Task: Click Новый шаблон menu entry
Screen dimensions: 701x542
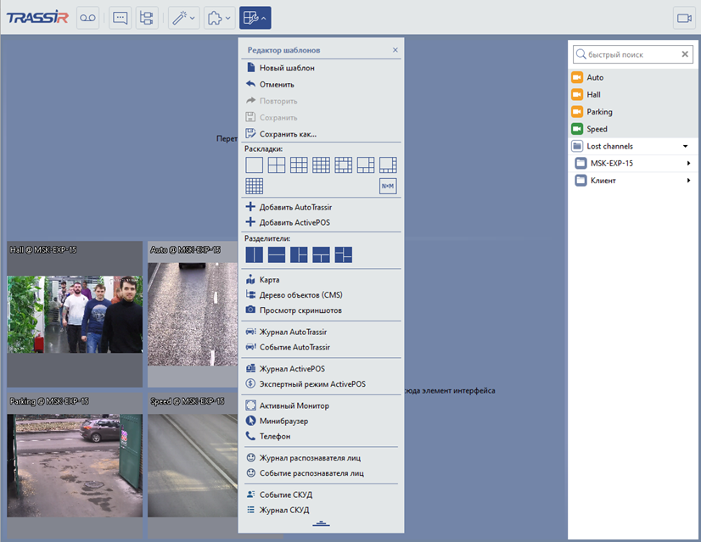Action: (x=287, y=68)
